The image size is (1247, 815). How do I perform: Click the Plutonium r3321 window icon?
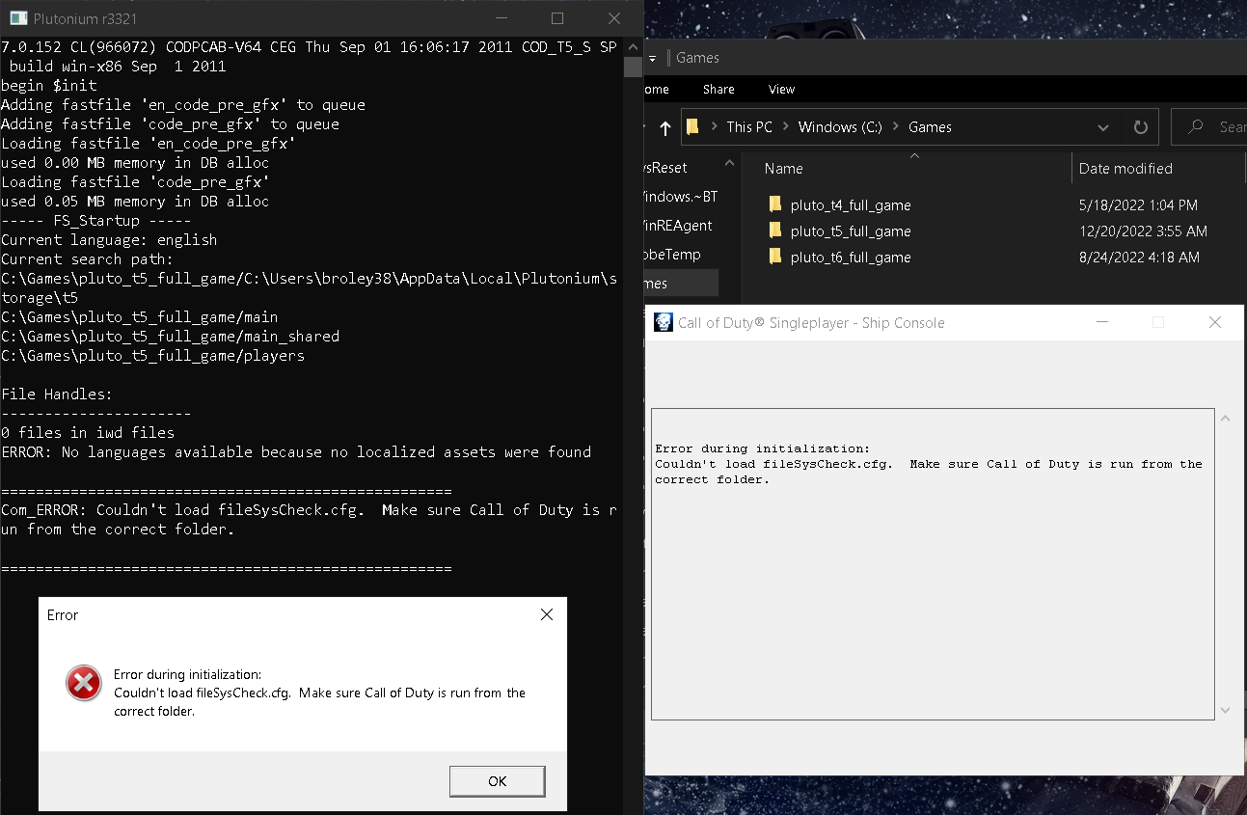pyautogui.click(x=17, y=18)
